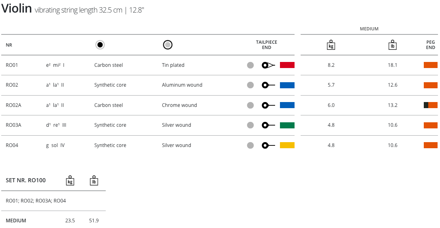Image resolution: width=440 pixels, height=228 pixels.
Task: Select the red tailpiece color swatch for RO01
Action: [287, 65]
